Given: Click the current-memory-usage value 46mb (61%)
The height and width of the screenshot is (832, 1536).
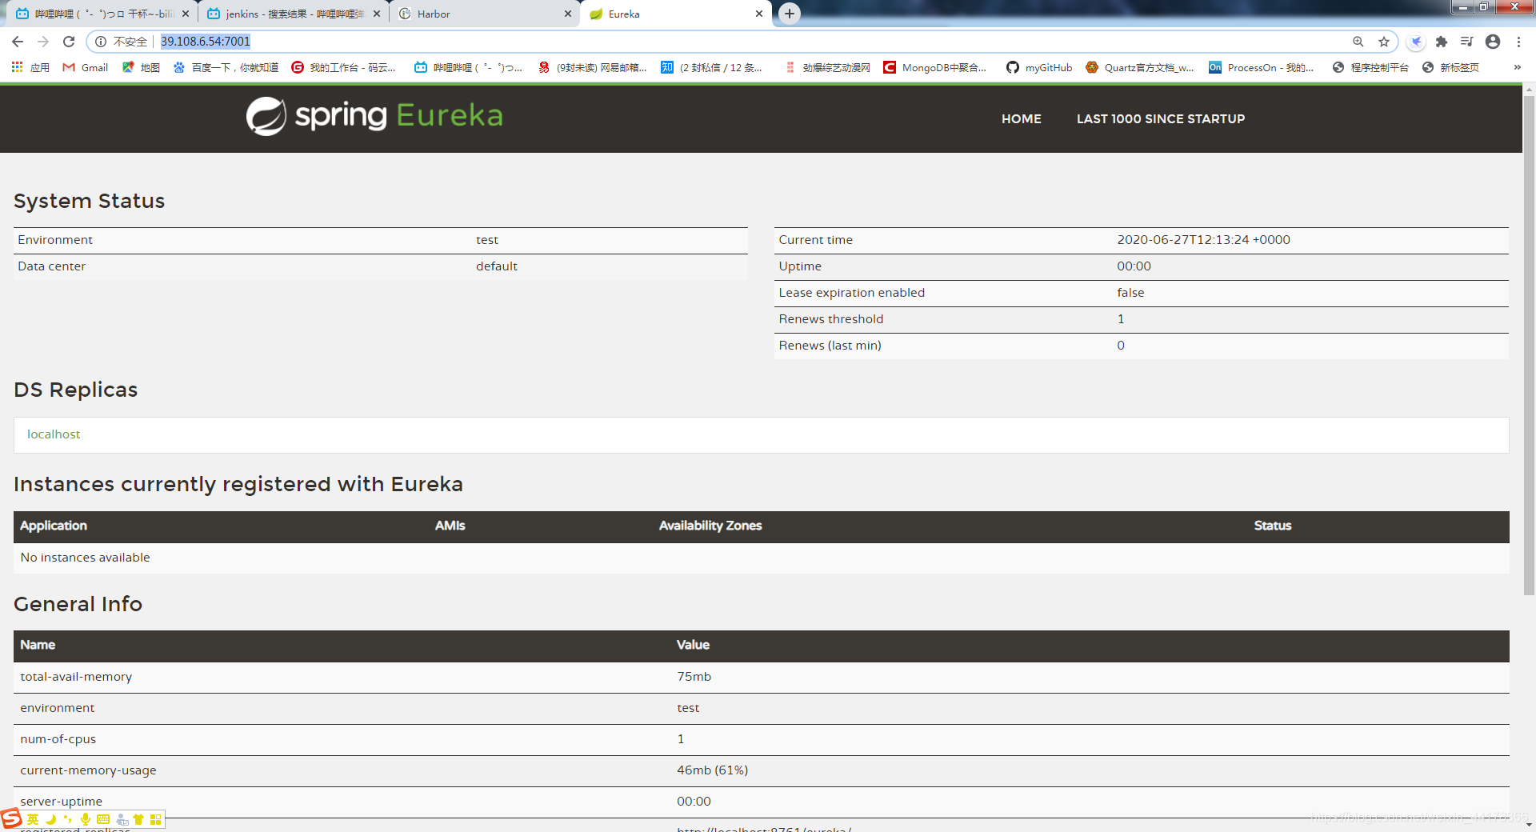Looking at the screenshot, I should coord(712,770).
